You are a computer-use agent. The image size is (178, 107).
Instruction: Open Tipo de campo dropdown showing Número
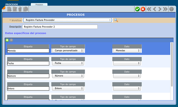68,76
